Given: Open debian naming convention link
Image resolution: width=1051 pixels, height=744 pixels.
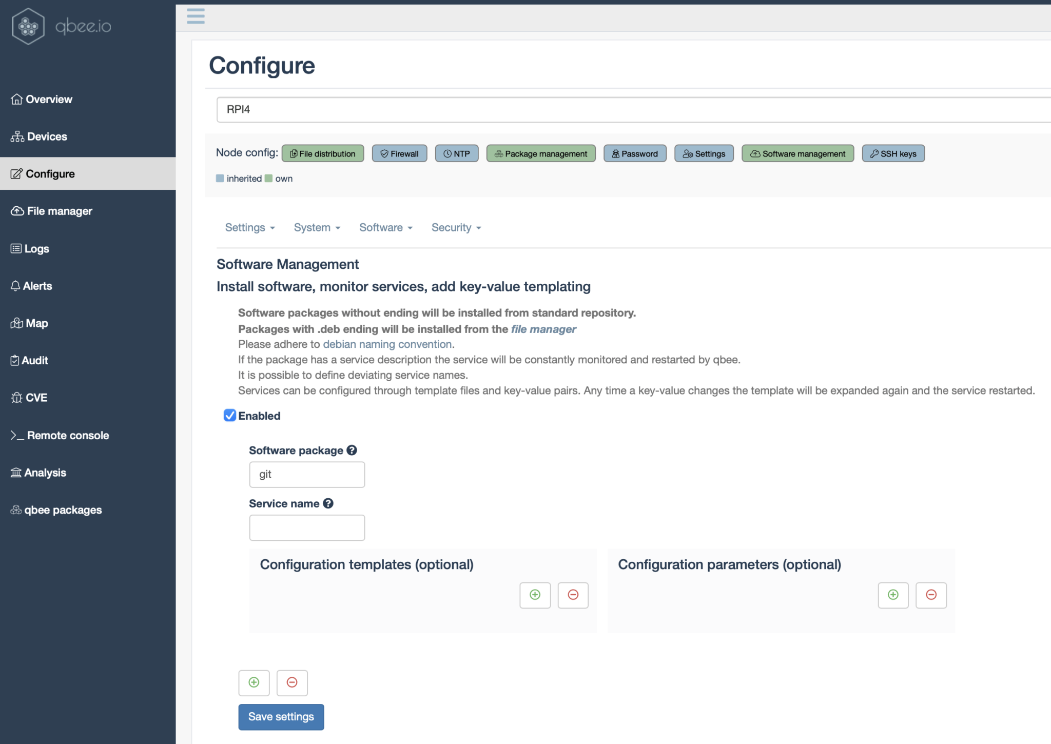Looking at the screenshot, I should 387,344.
